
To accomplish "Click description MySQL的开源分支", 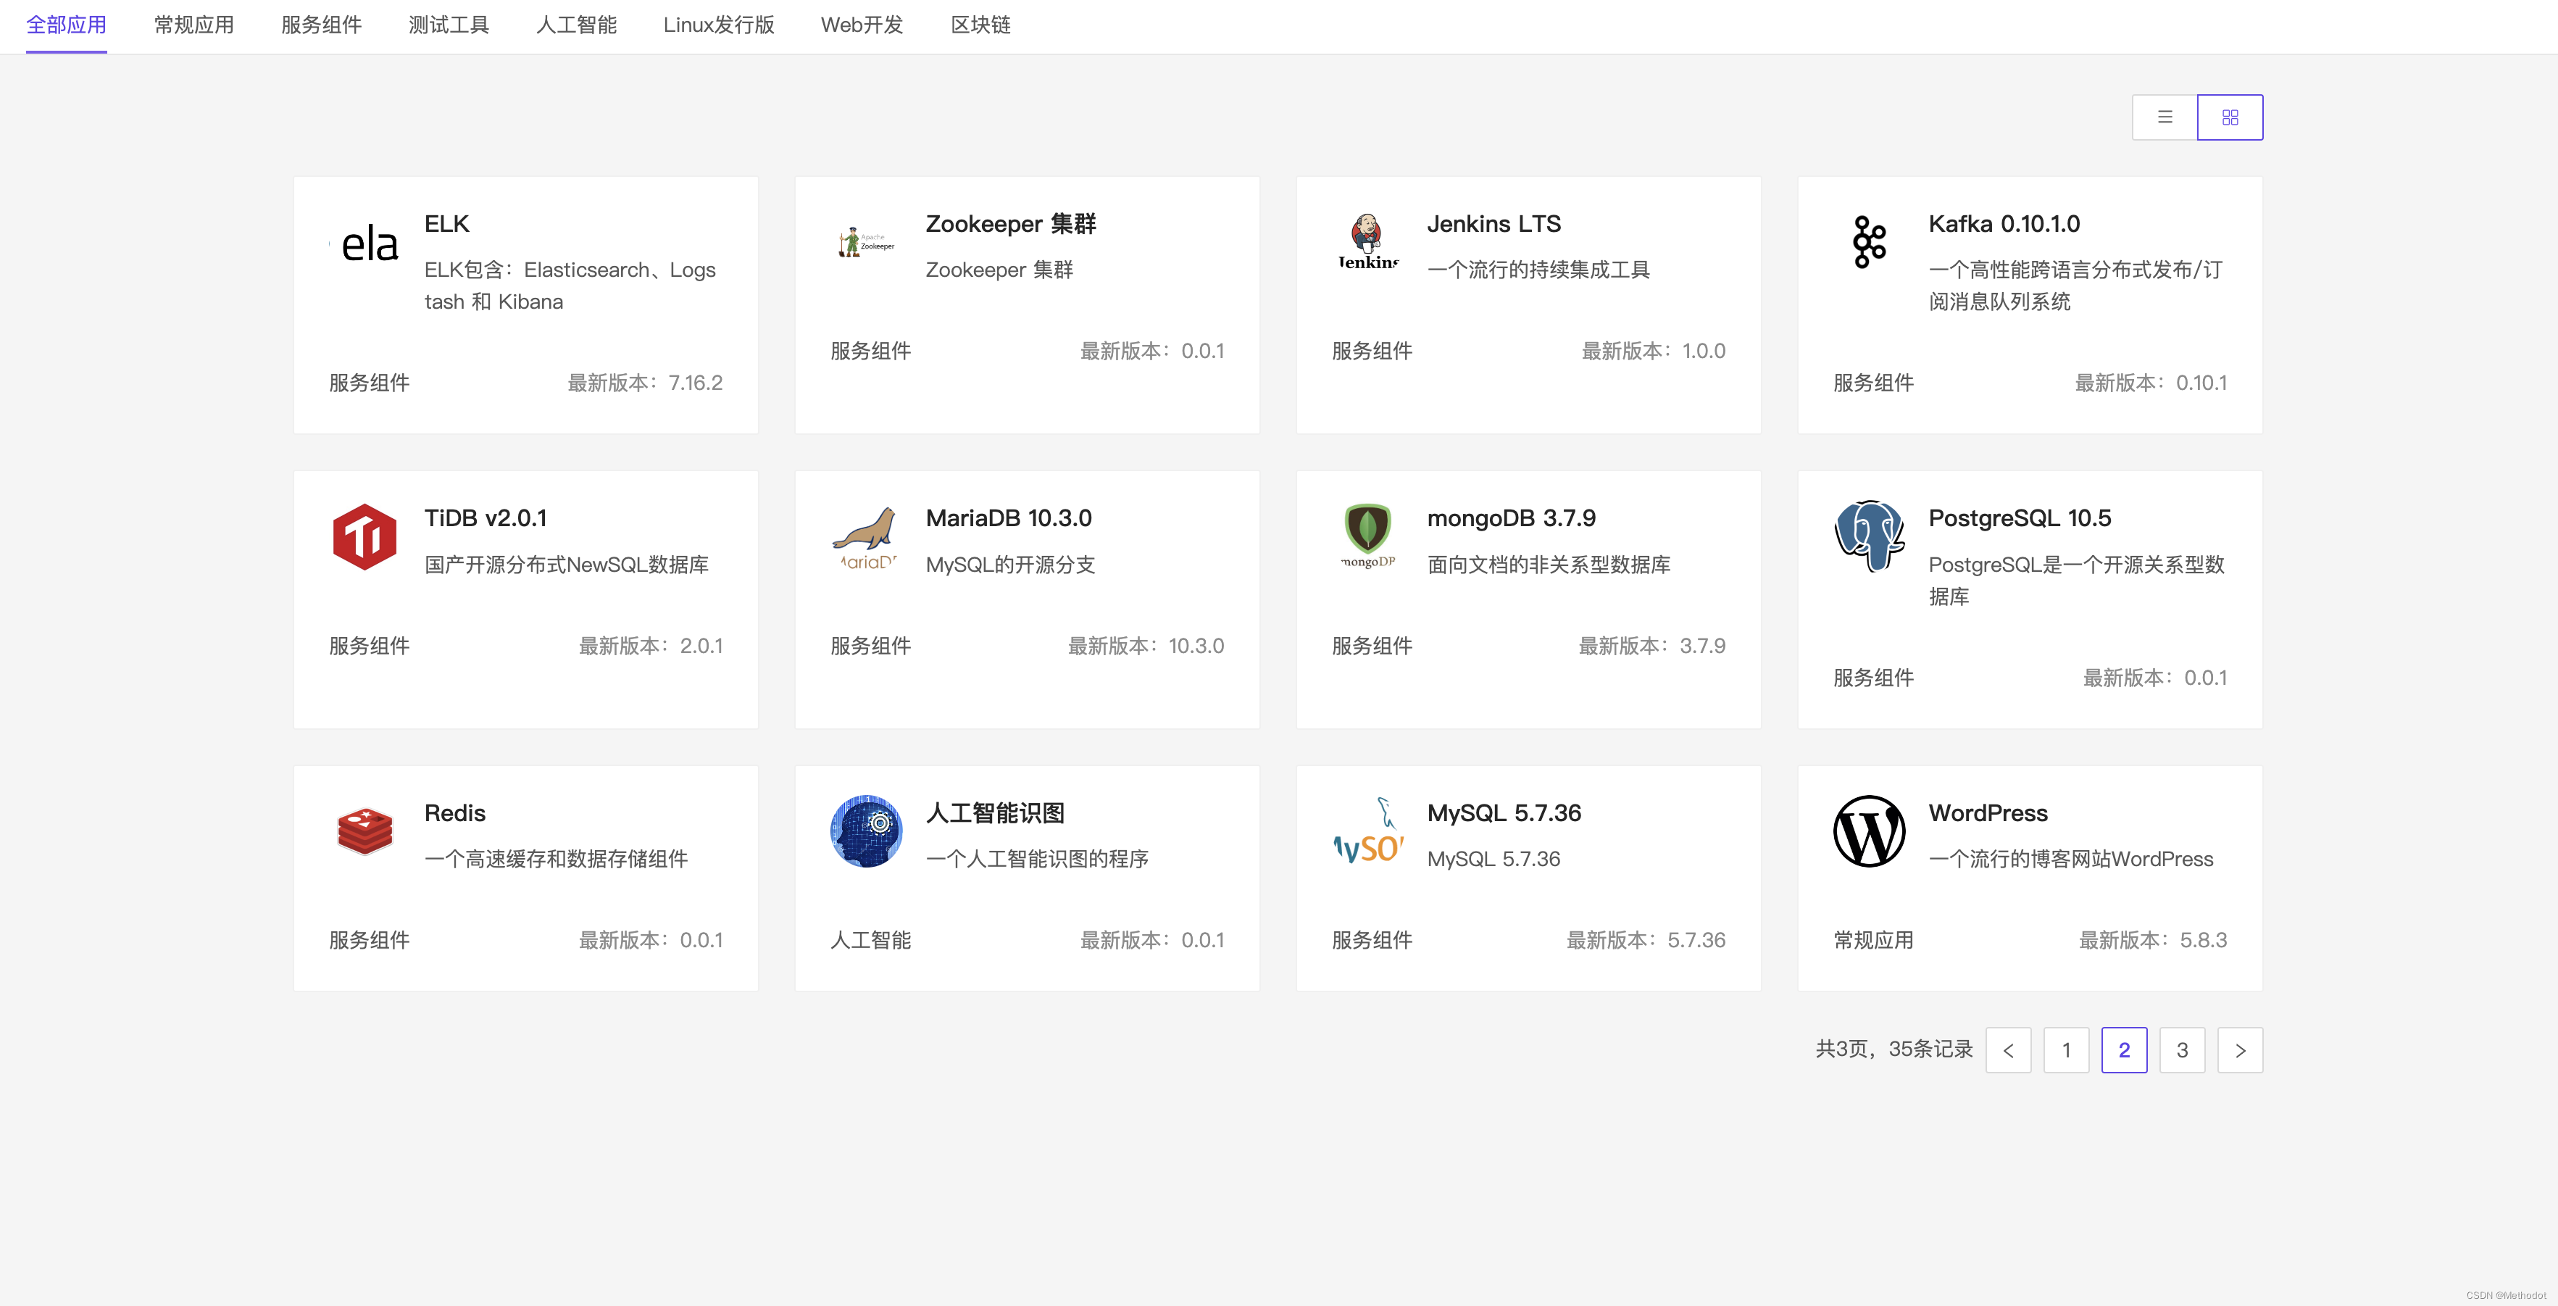I will 1010,564.
